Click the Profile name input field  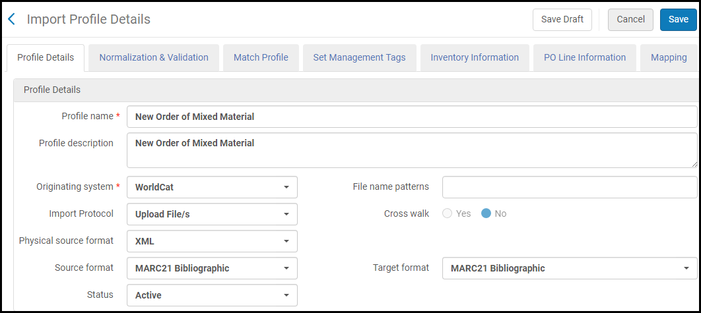point(412,117)
